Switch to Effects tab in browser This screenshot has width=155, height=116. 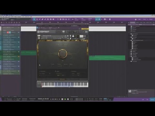pyautogui.click(x=137, y=23)
